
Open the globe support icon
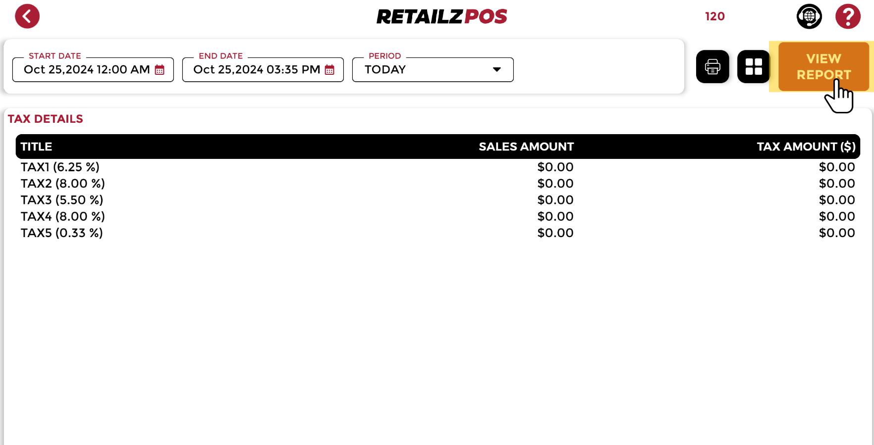[809, 16]
